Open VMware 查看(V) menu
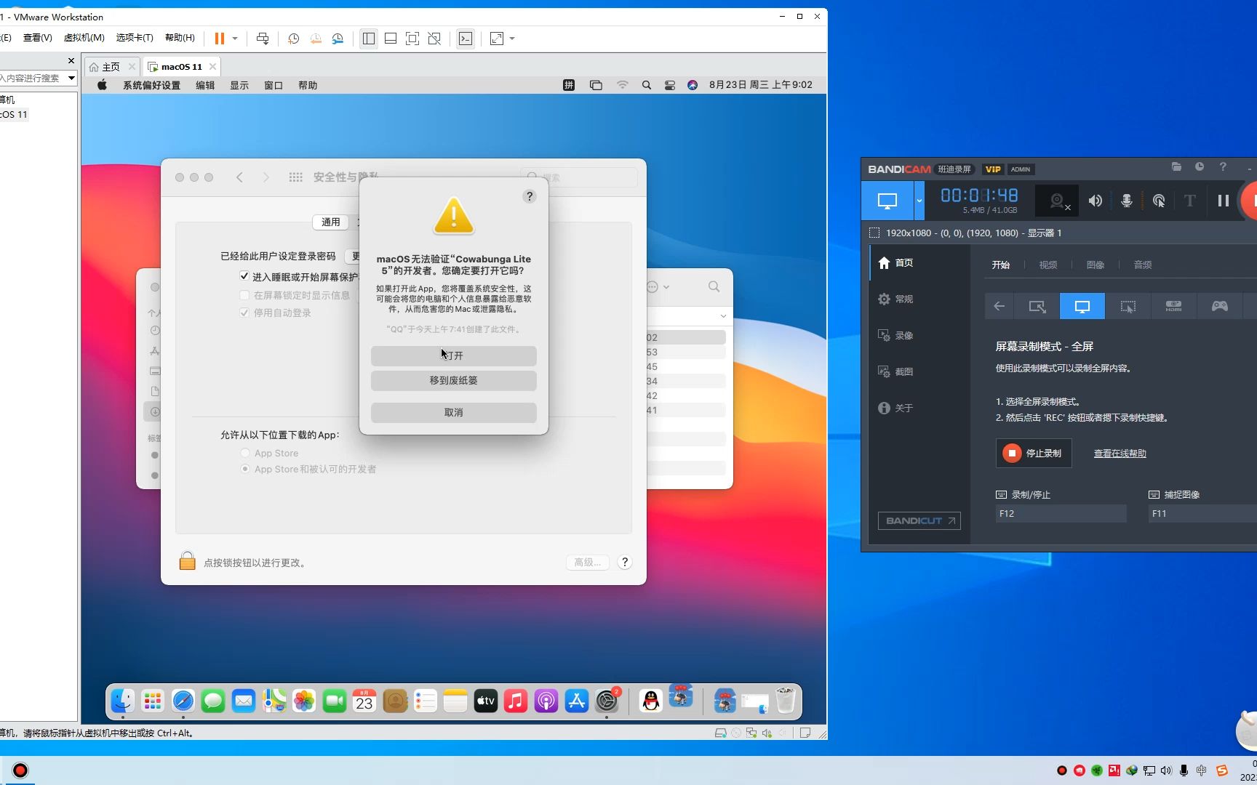The width and height of the screenshot is (1257, 785). [x=37, y=38]
